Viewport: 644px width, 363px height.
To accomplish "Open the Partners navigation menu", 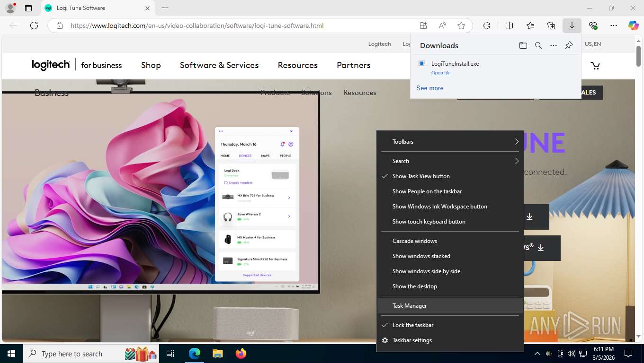I will (354, 65).
